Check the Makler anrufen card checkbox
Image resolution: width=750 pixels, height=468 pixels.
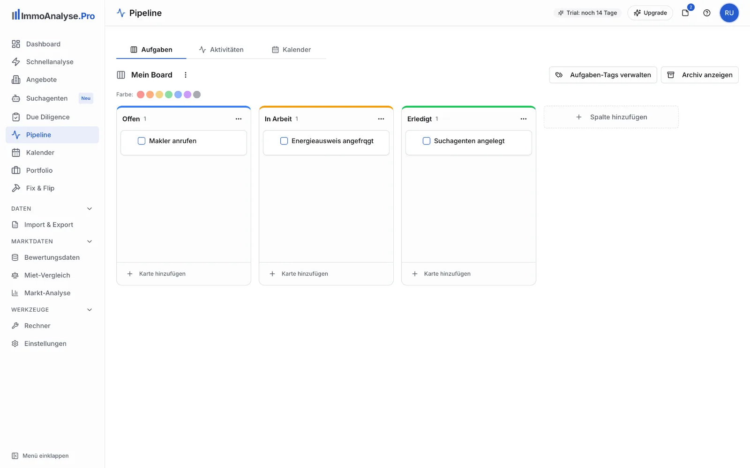(142, 141)
